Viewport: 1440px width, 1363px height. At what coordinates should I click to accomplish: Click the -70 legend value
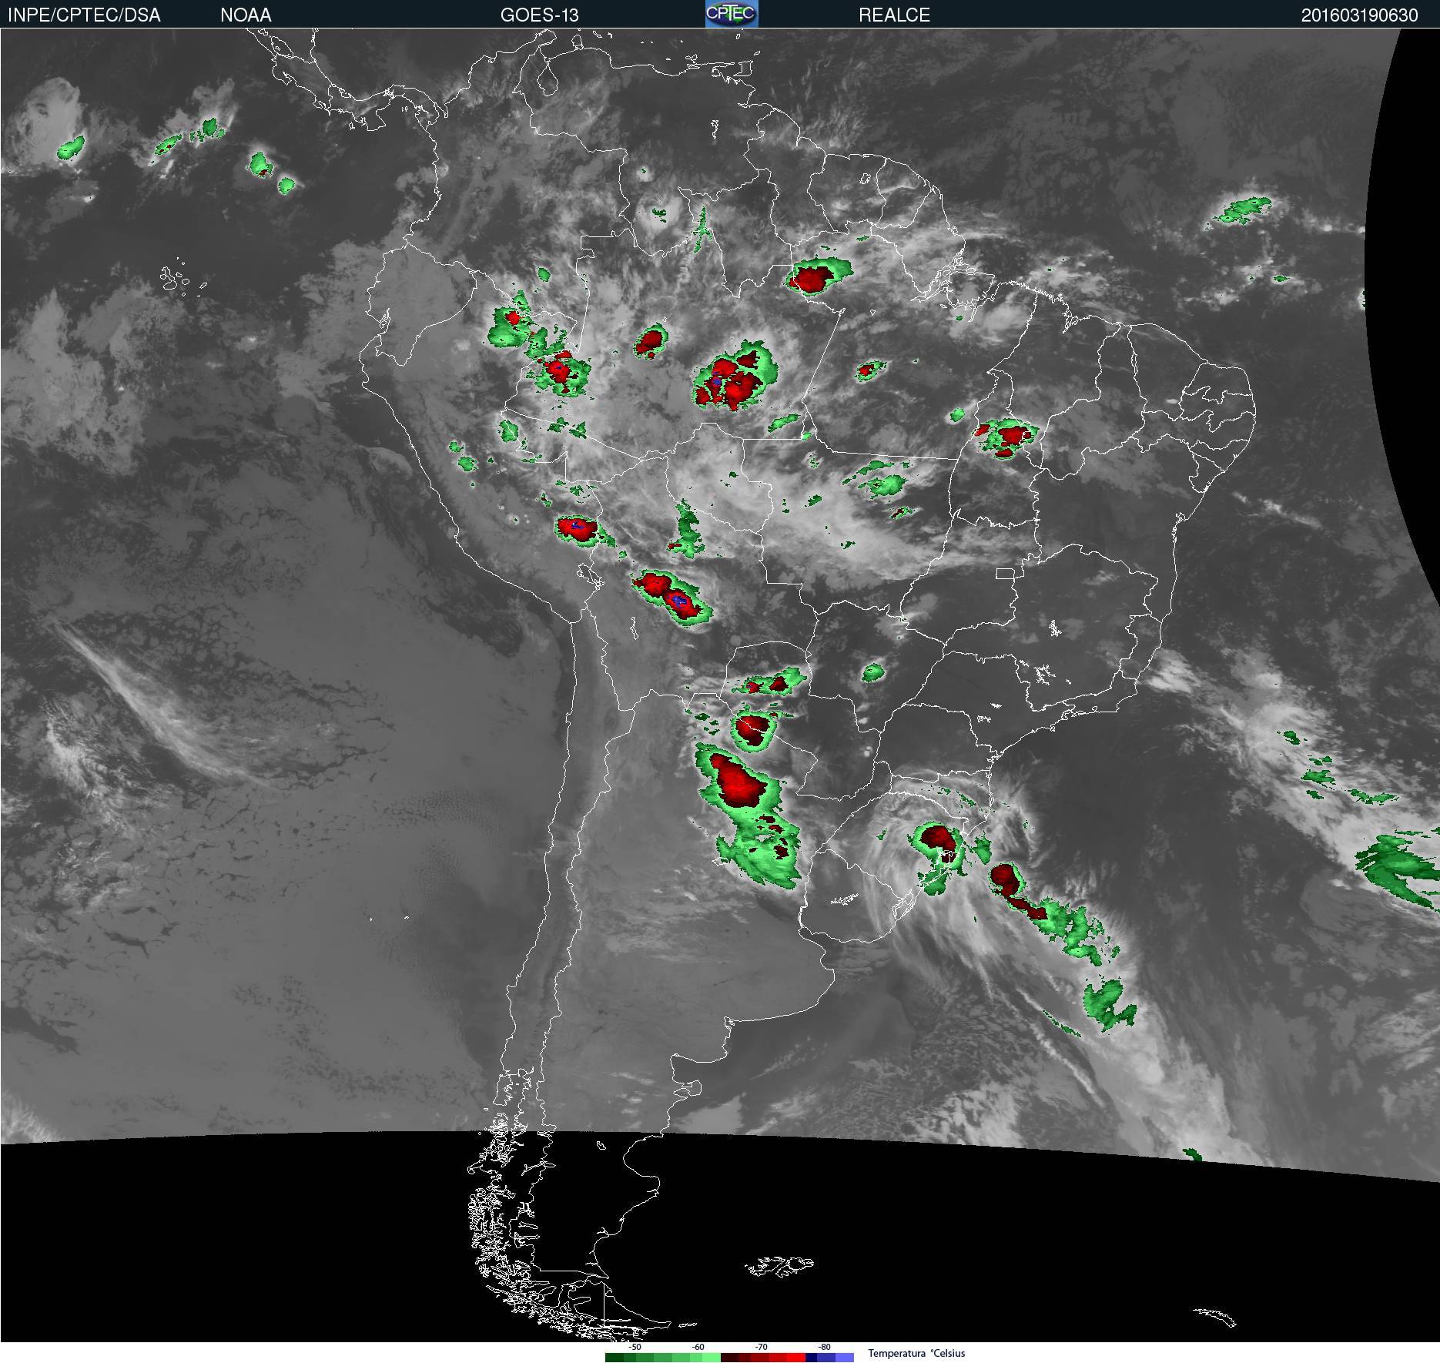click(761, 1347)
